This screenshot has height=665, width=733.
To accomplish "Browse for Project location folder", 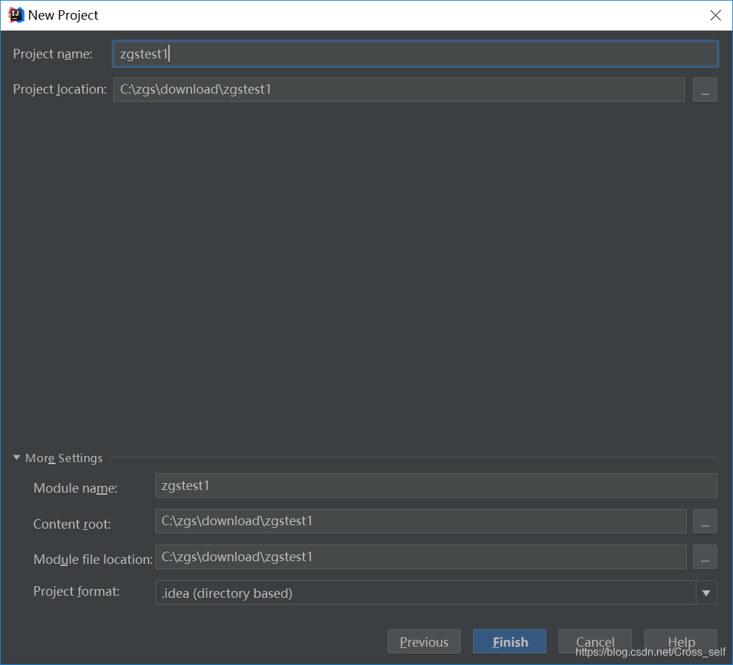I will pos(705,90).
